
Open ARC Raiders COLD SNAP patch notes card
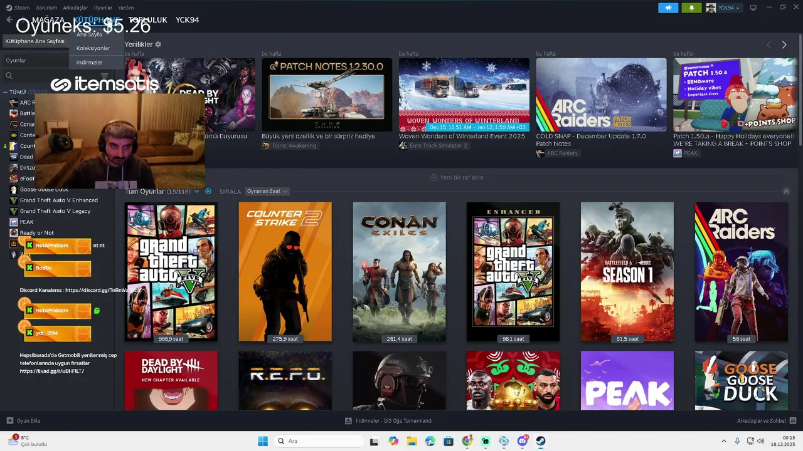point(601,95)
